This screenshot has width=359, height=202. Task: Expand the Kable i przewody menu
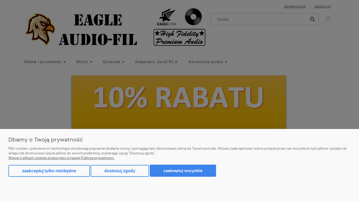[45, 62]
